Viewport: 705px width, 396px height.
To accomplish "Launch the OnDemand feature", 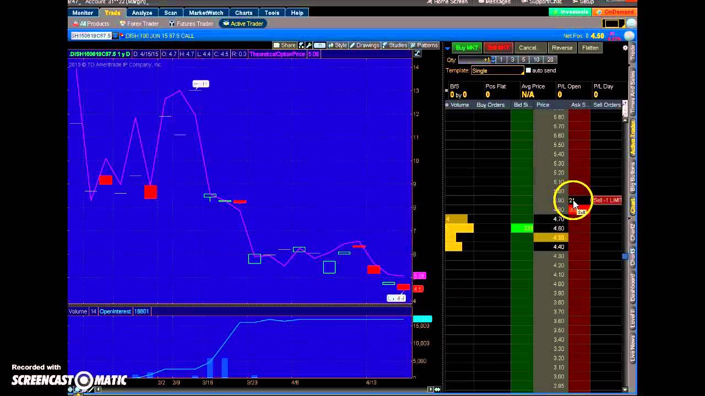I will point(615,12).
